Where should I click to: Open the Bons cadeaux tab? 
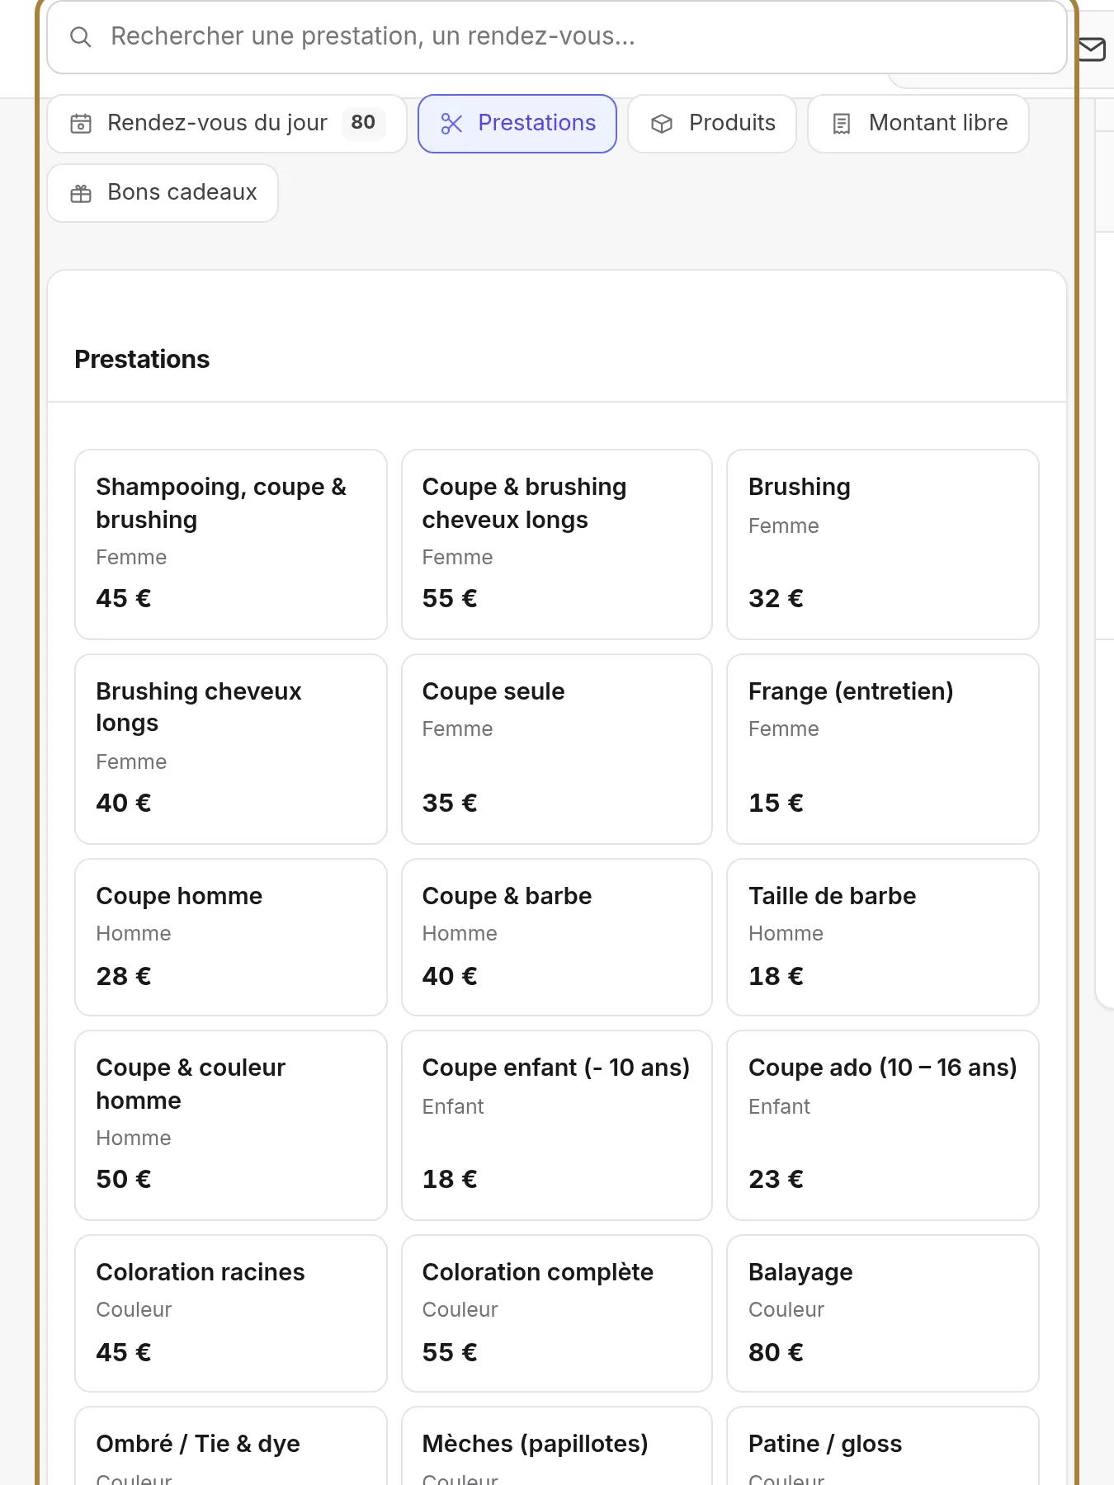coord(163,193)
